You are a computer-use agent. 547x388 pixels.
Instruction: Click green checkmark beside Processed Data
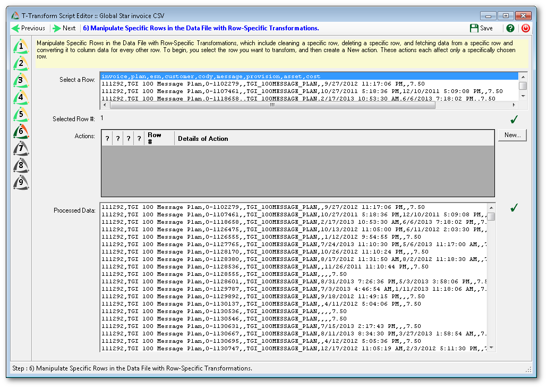(514, 208)
